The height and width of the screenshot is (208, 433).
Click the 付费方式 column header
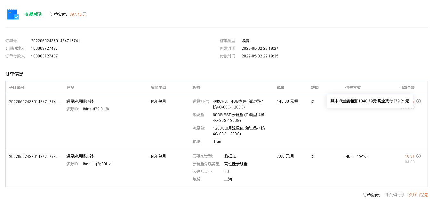(x=353, y=88)
